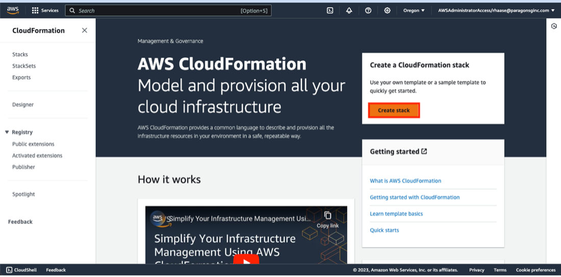Open Public extensions
Screen dimensions: 561x277
pos(33,144)
